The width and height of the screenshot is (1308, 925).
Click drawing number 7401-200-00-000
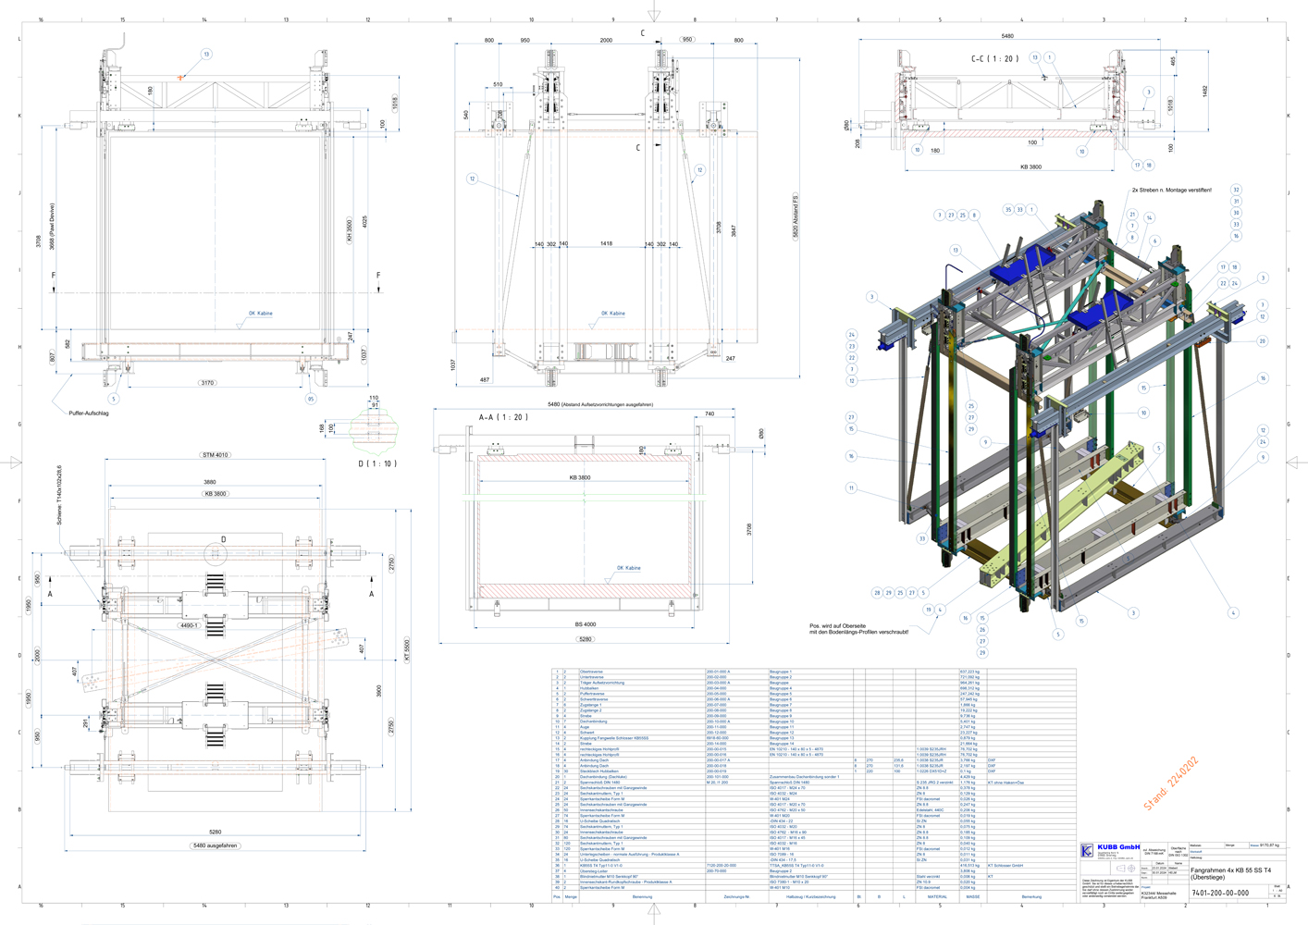[x=1220, y=894]
